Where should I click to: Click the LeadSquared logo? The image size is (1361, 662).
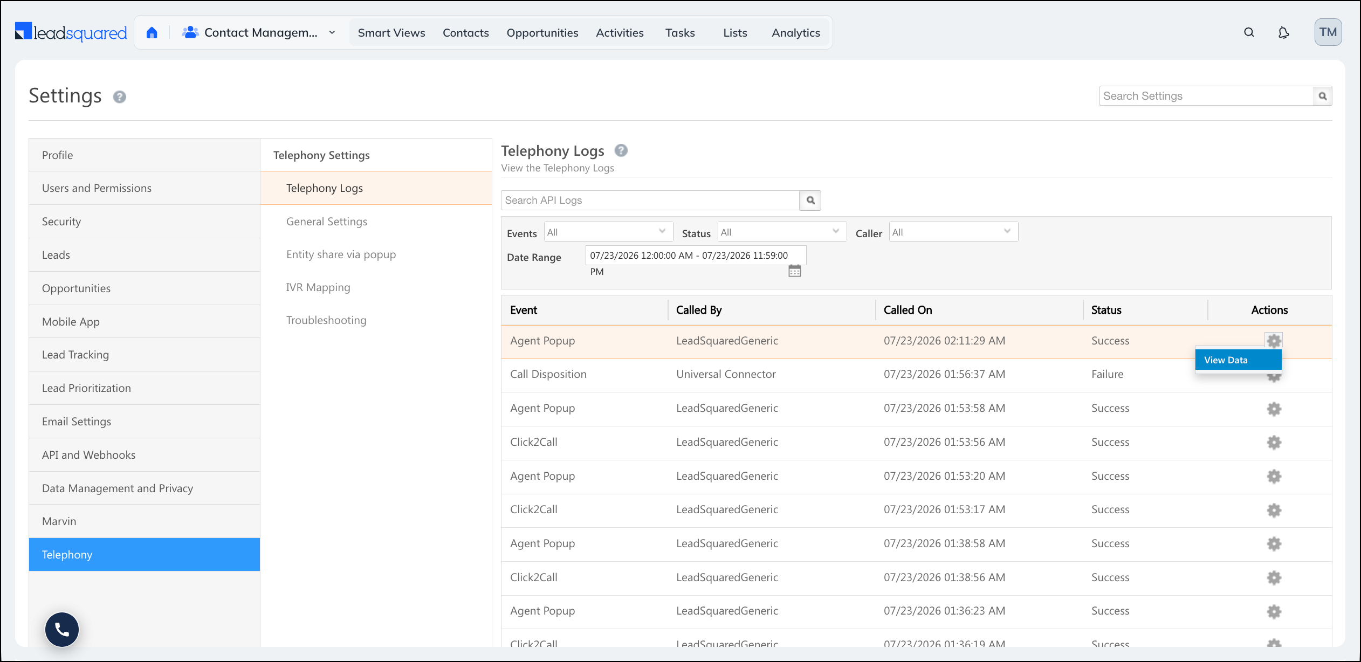click(x=71, y=32)
